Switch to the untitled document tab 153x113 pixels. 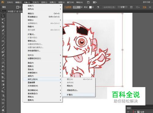point(15,11)
